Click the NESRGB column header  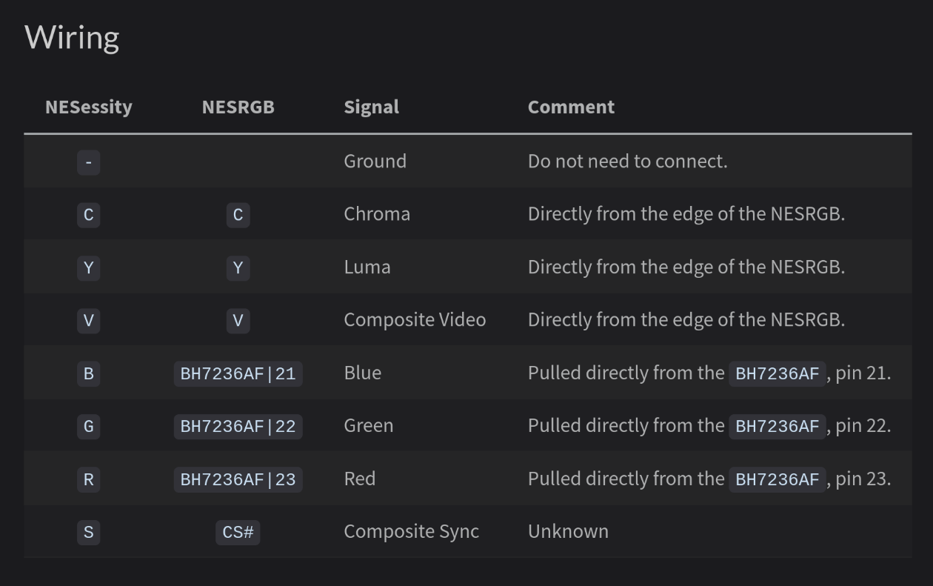coord(238,107)
